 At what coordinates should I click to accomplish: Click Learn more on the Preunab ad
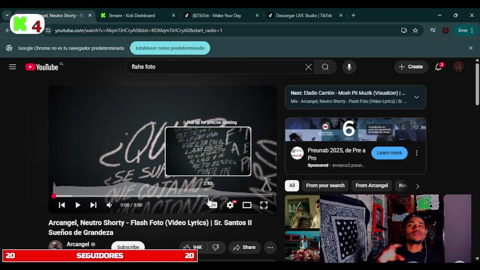point(389,153)
